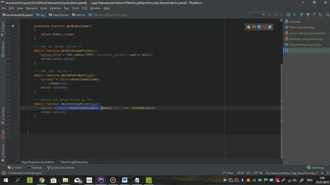
Task: Click the Stop square icon in toolbar
Action: tap(294, 15)
